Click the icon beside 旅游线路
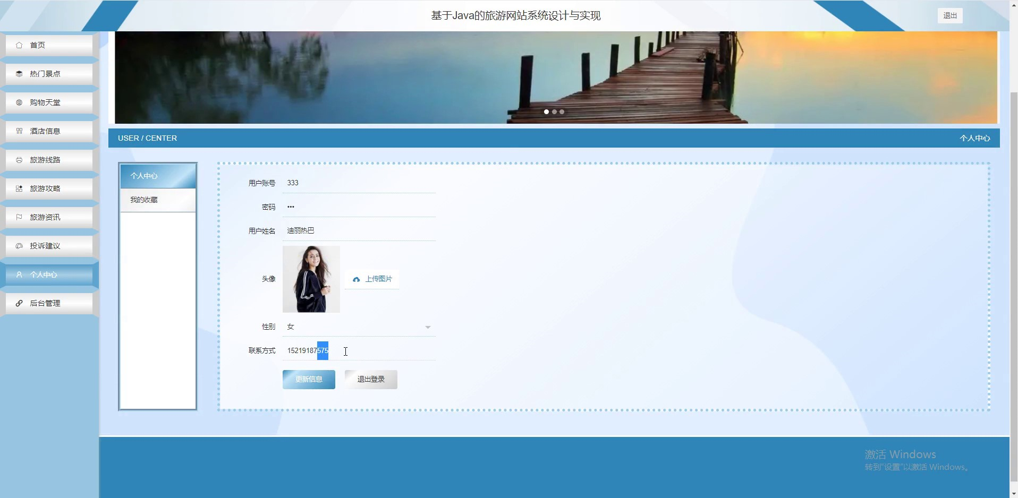Viewport: 1018px width, 498px height. pos(19,160)
